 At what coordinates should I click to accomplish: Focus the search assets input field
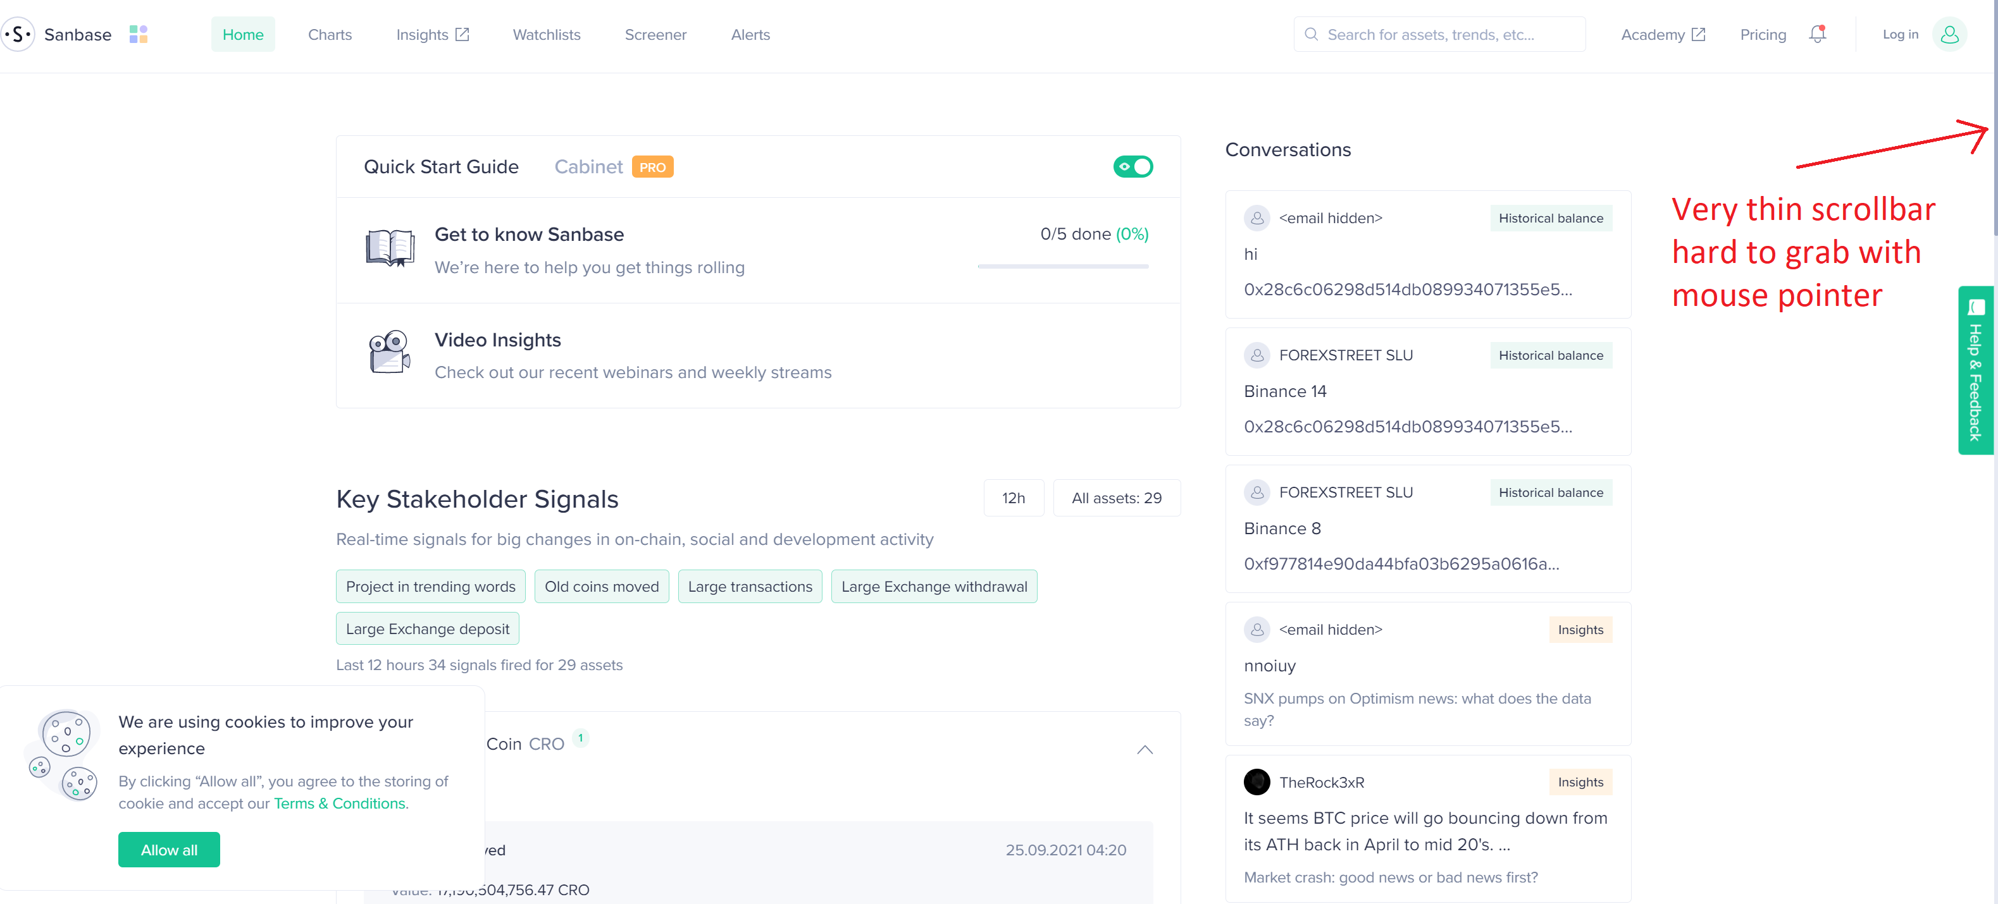click(x=1439, y=34)
